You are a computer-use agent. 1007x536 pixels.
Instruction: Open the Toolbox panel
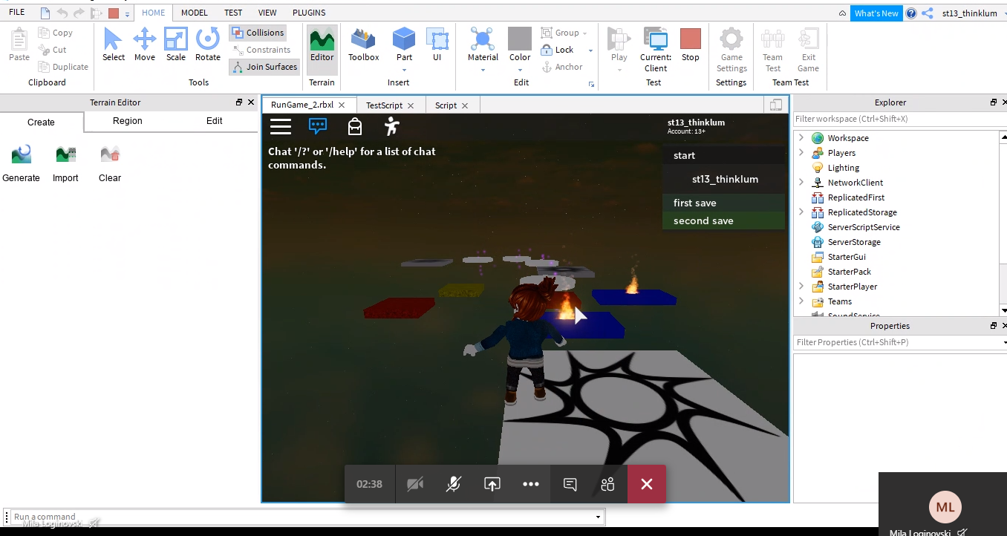tap(363, 45)
